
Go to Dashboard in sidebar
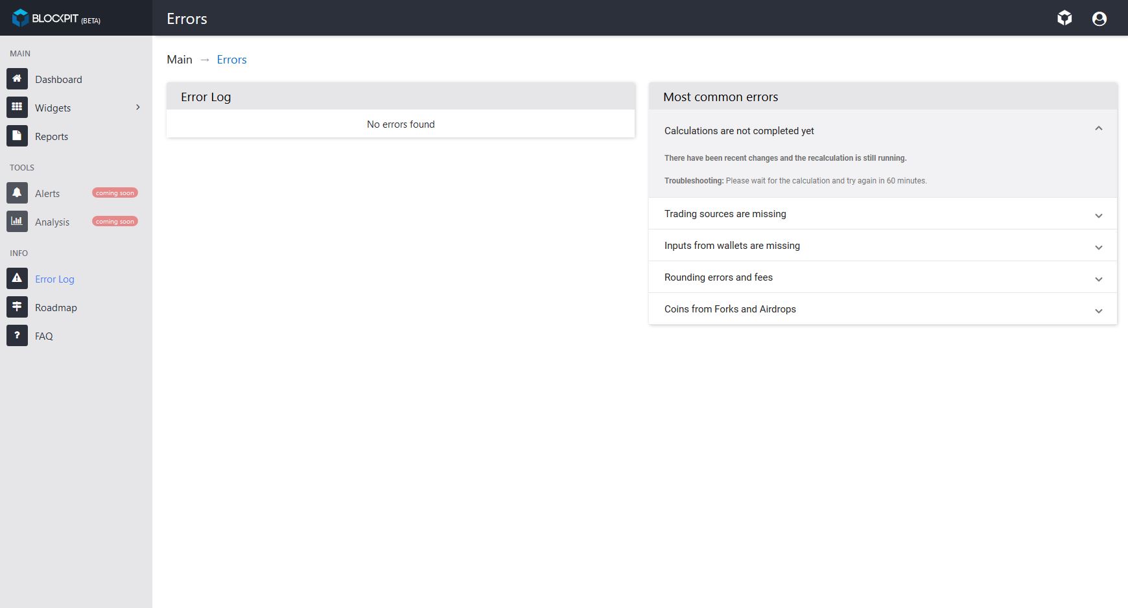[x=58, y=80]
